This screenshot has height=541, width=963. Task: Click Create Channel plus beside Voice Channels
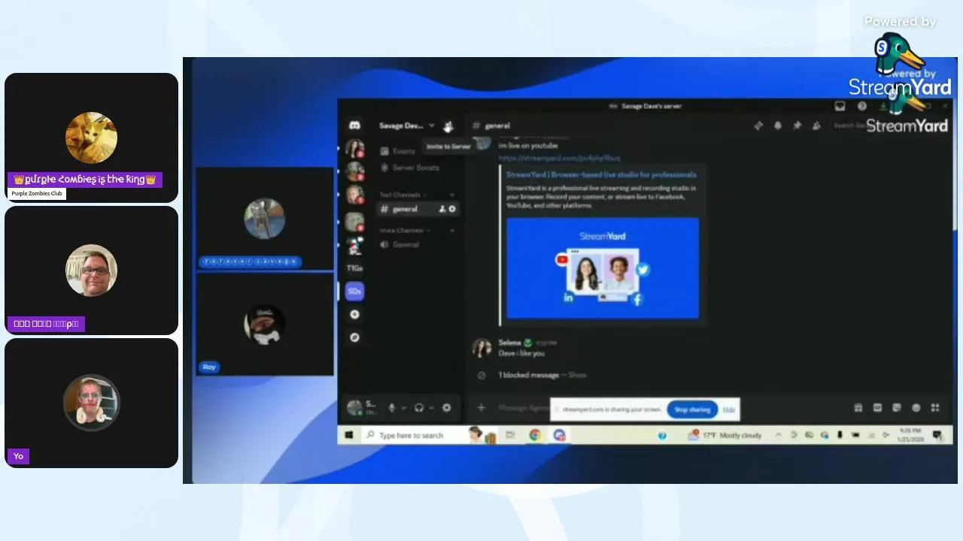click(x=452, y=231)
